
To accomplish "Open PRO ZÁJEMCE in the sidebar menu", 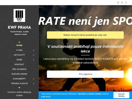I will pyautogui.click(x=19, y=69).
